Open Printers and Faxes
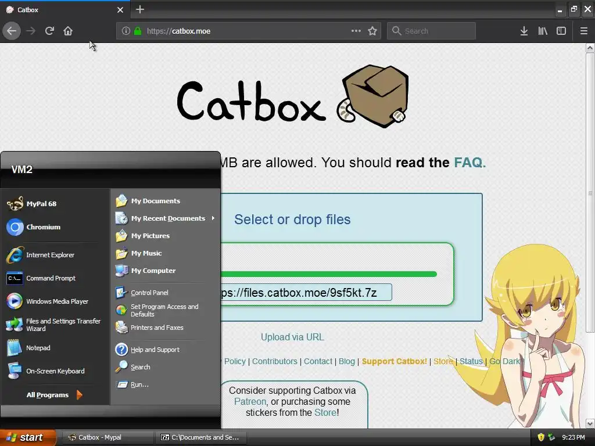595x446 pixels. point(166,328)
